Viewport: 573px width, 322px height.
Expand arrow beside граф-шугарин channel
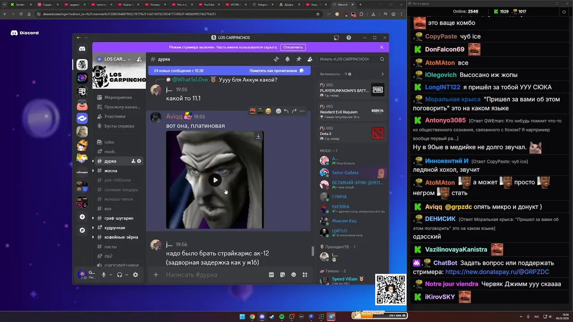click(93, 218)
